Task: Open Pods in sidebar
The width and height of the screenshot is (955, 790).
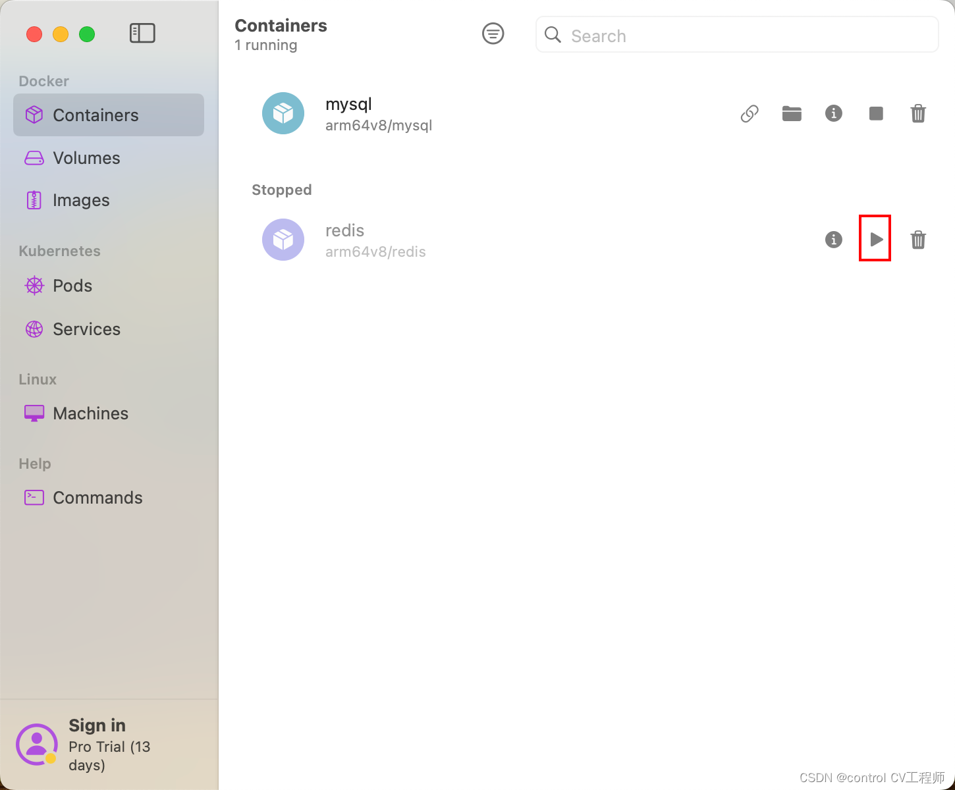Action: click(x=109, y=286)
